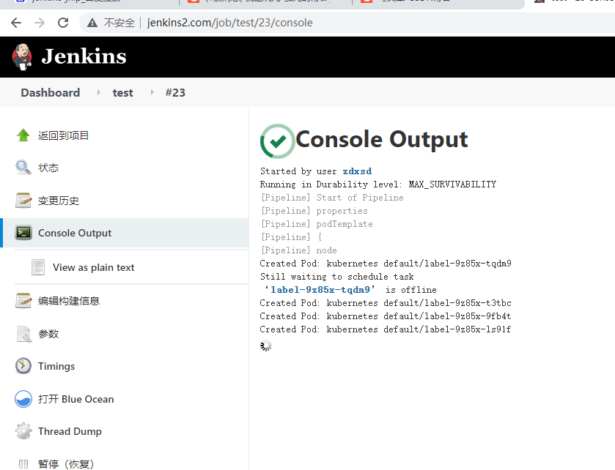The image size is (615, 470).
Task: Click the pause icon for 暂停(恢复)
Action: [x=23, y=464]
